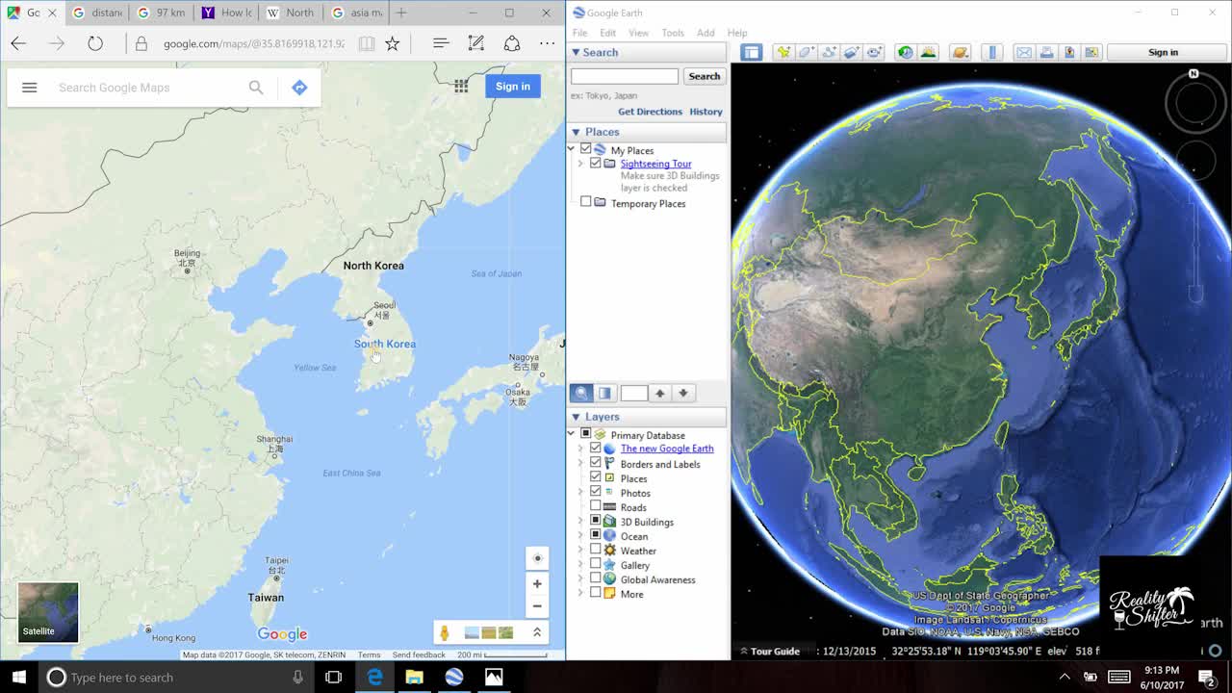Viewport: 1232px width, 693px height.
Task: Refresh the Edge browser page
Action: (x=95, y=43)
